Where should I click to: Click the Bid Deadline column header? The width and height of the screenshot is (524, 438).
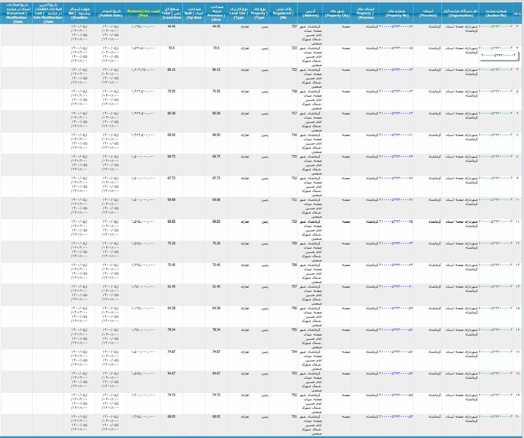79,13
